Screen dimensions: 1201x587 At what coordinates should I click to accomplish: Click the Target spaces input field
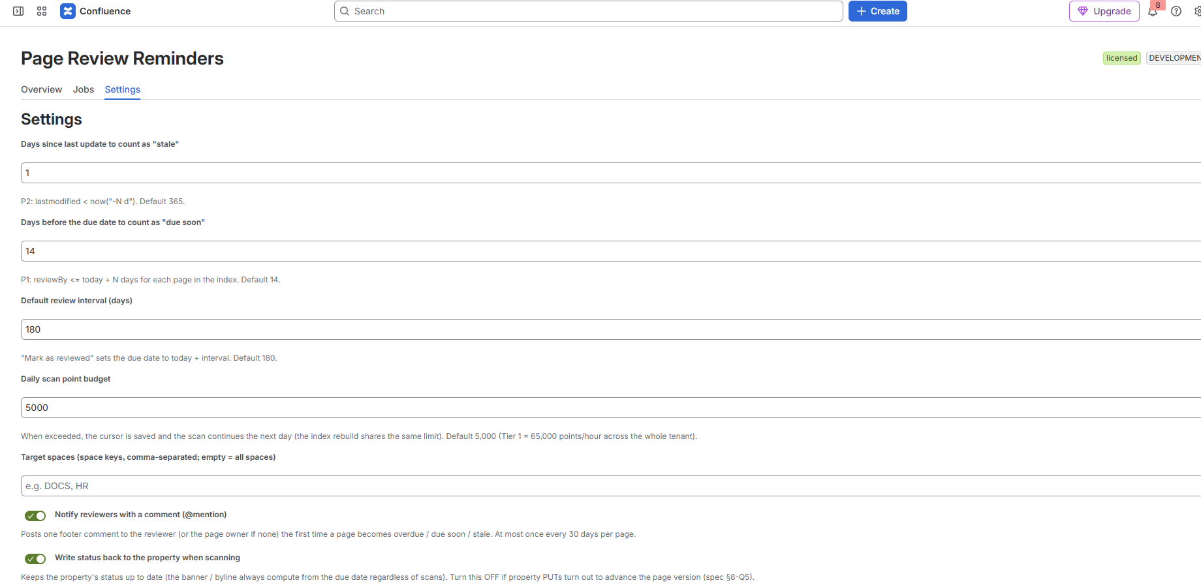pos(611,486)
